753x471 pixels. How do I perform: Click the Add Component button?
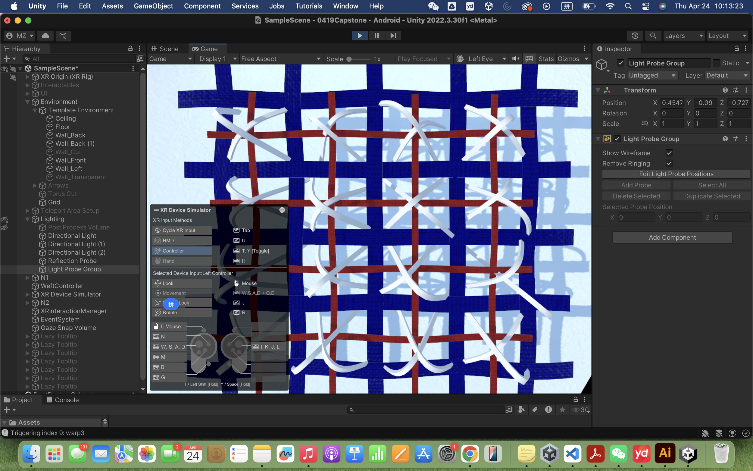tap(672, 237)
